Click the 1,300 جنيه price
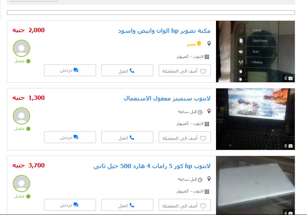 [x=29, y=98]
